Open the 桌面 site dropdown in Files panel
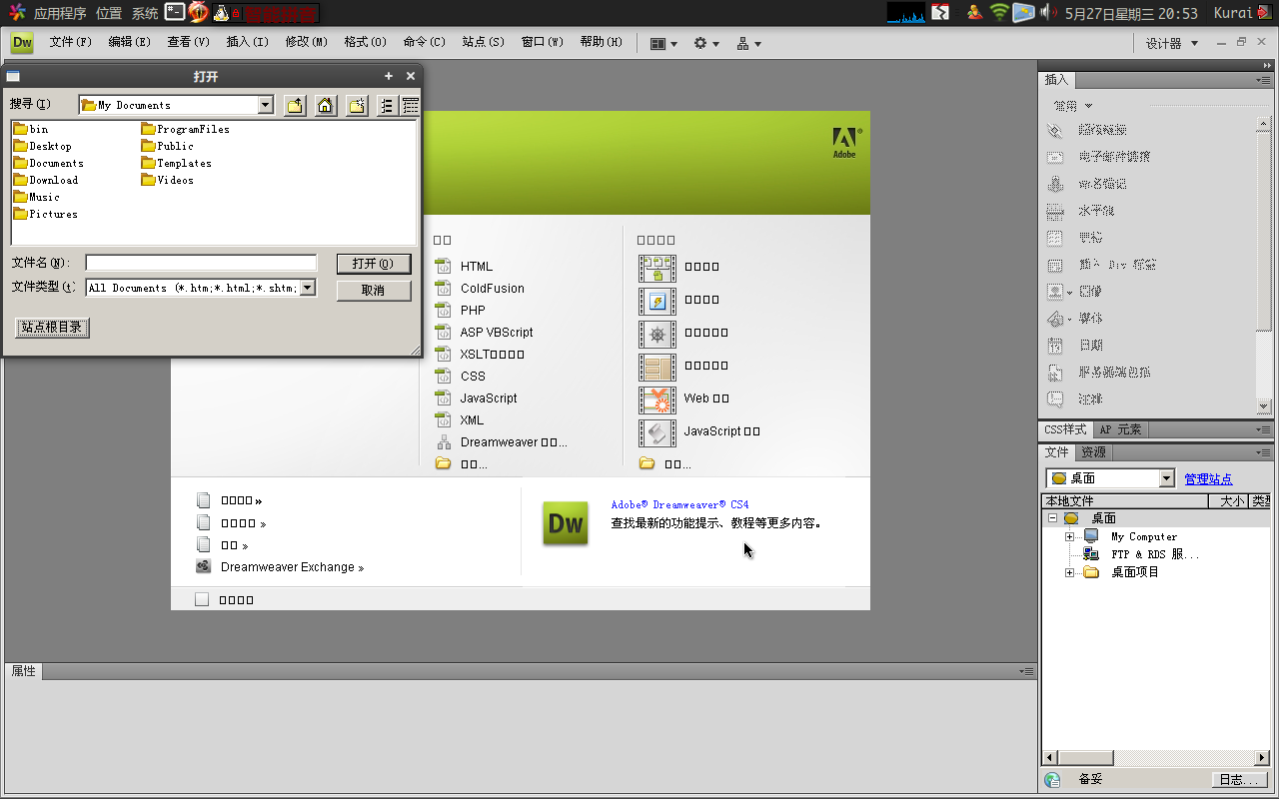This screenshot has width=1279, height=799. coord(1167,478)
